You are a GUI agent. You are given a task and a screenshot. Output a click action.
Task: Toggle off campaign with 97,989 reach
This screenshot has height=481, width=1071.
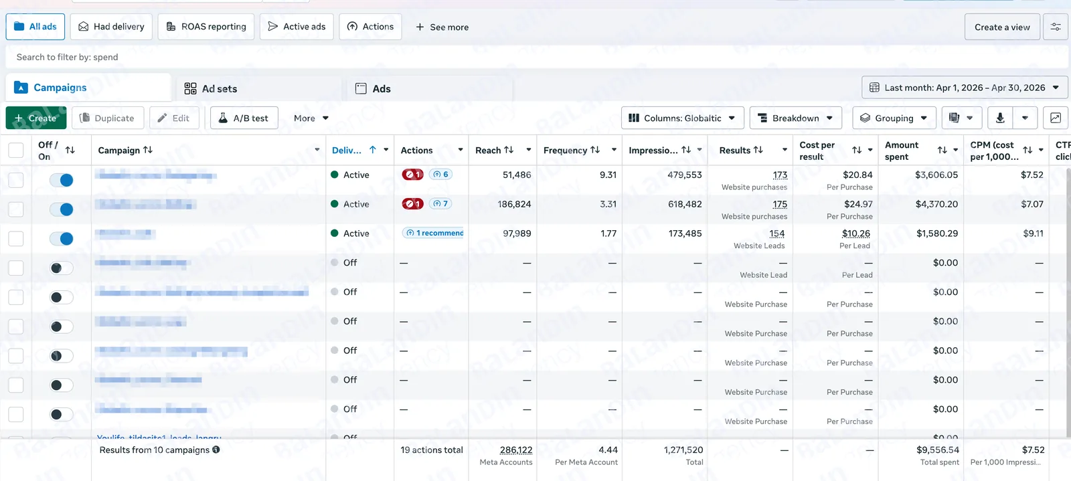point(62,239)
